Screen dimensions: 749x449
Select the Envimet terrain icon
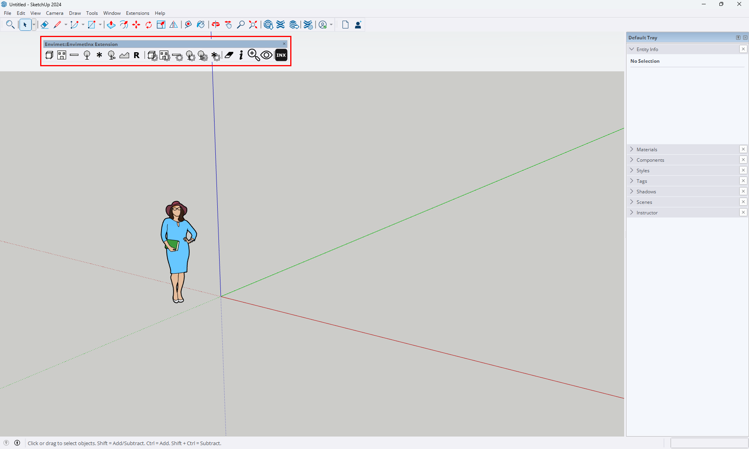click(124, 55)
